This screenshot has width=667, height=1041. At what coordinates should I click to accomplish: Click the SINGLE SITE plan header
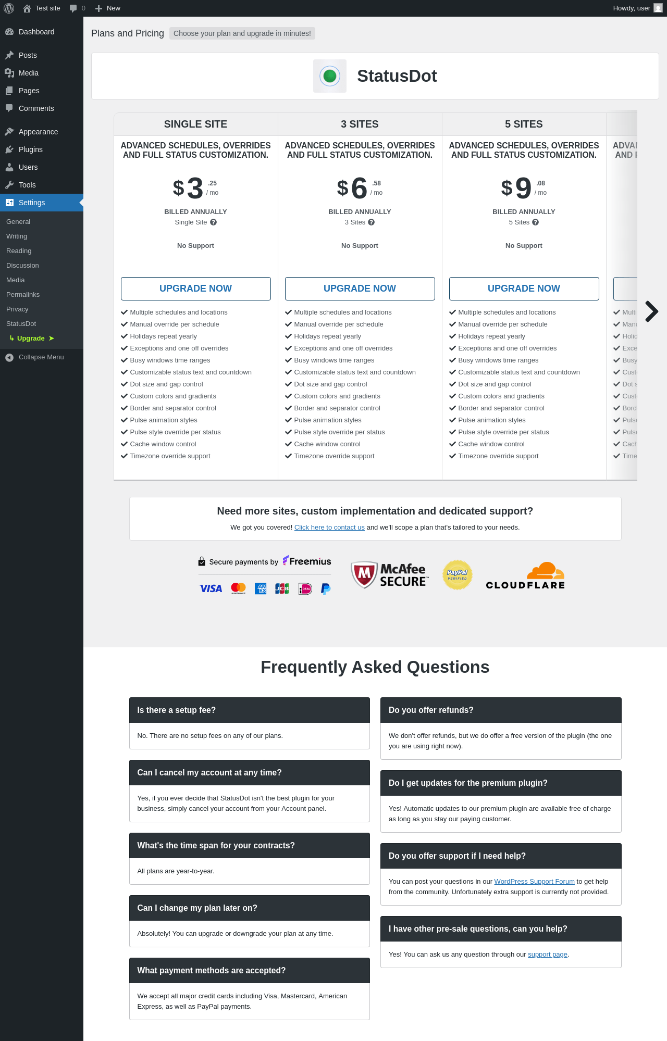196,124
